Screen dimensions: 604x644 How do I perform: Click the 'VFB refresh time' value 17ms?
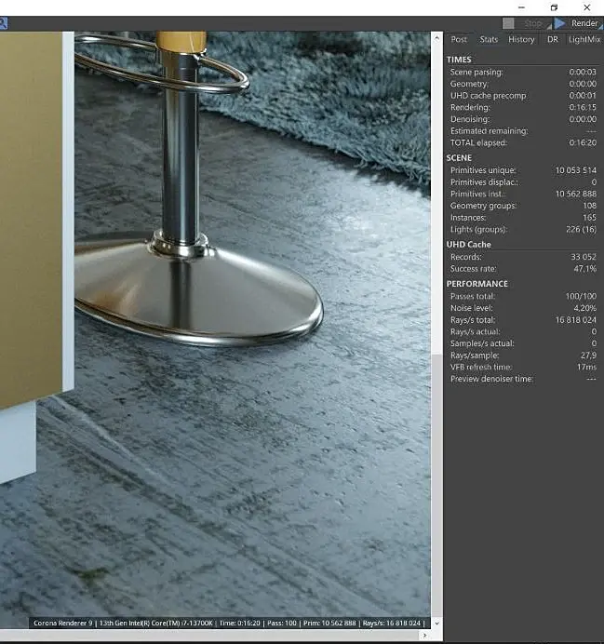click(586, 367)
